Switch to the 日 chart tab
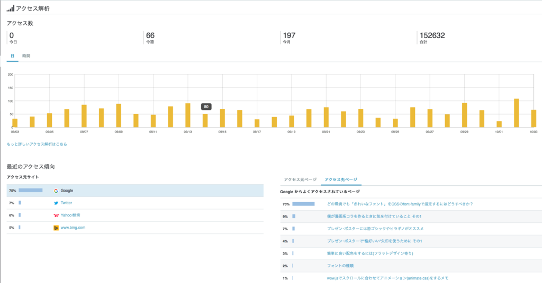542x283 pixels. click(13, 56)
